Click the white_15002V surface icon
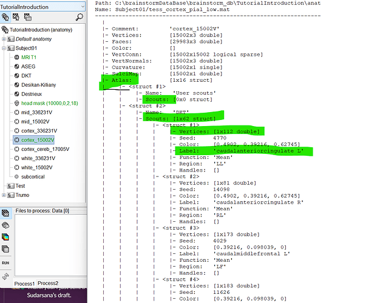 (16, 168)
